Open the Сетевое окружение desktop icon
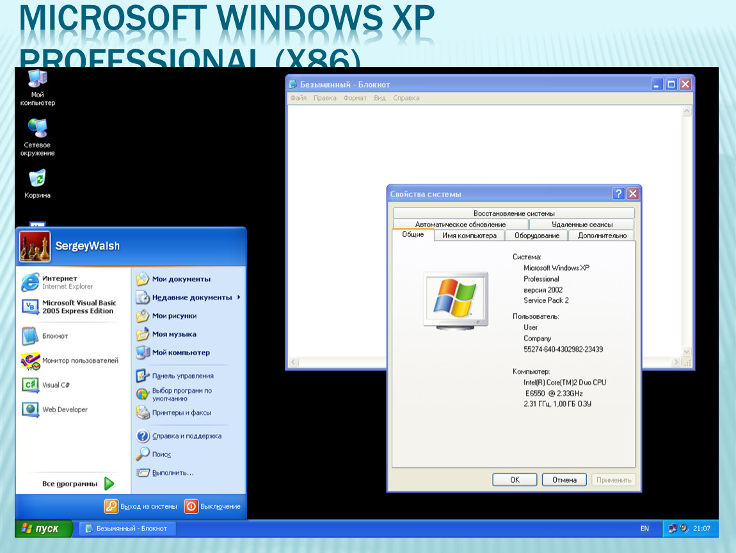The width and height of the screenshot is (736, 553). coord(38,137)
